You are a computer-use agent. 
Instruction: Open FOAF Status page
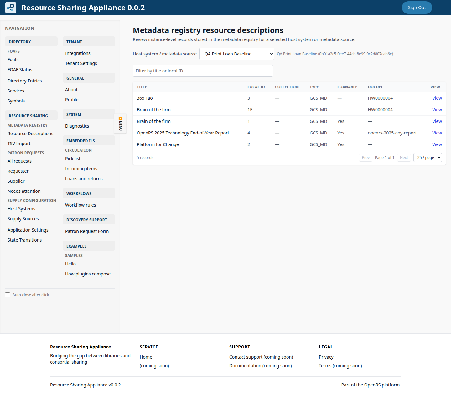20,70
